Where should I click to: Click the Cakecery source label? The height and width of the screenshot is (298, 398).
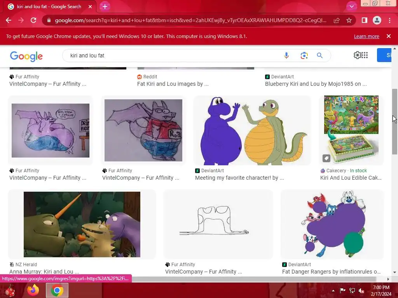coord(336,171)
